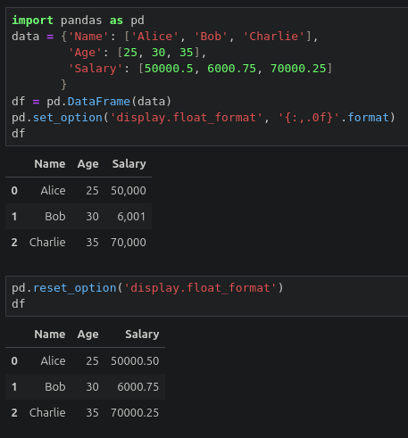Click the 'Salary' key string in the code
The height and width of the screenshot is (438, 408).
click(96, 69)
